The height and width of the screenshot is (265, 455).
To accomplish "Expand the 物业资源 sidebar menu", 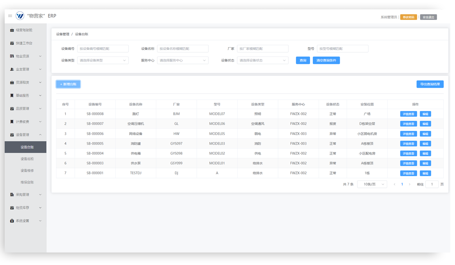I will [41, 56].
